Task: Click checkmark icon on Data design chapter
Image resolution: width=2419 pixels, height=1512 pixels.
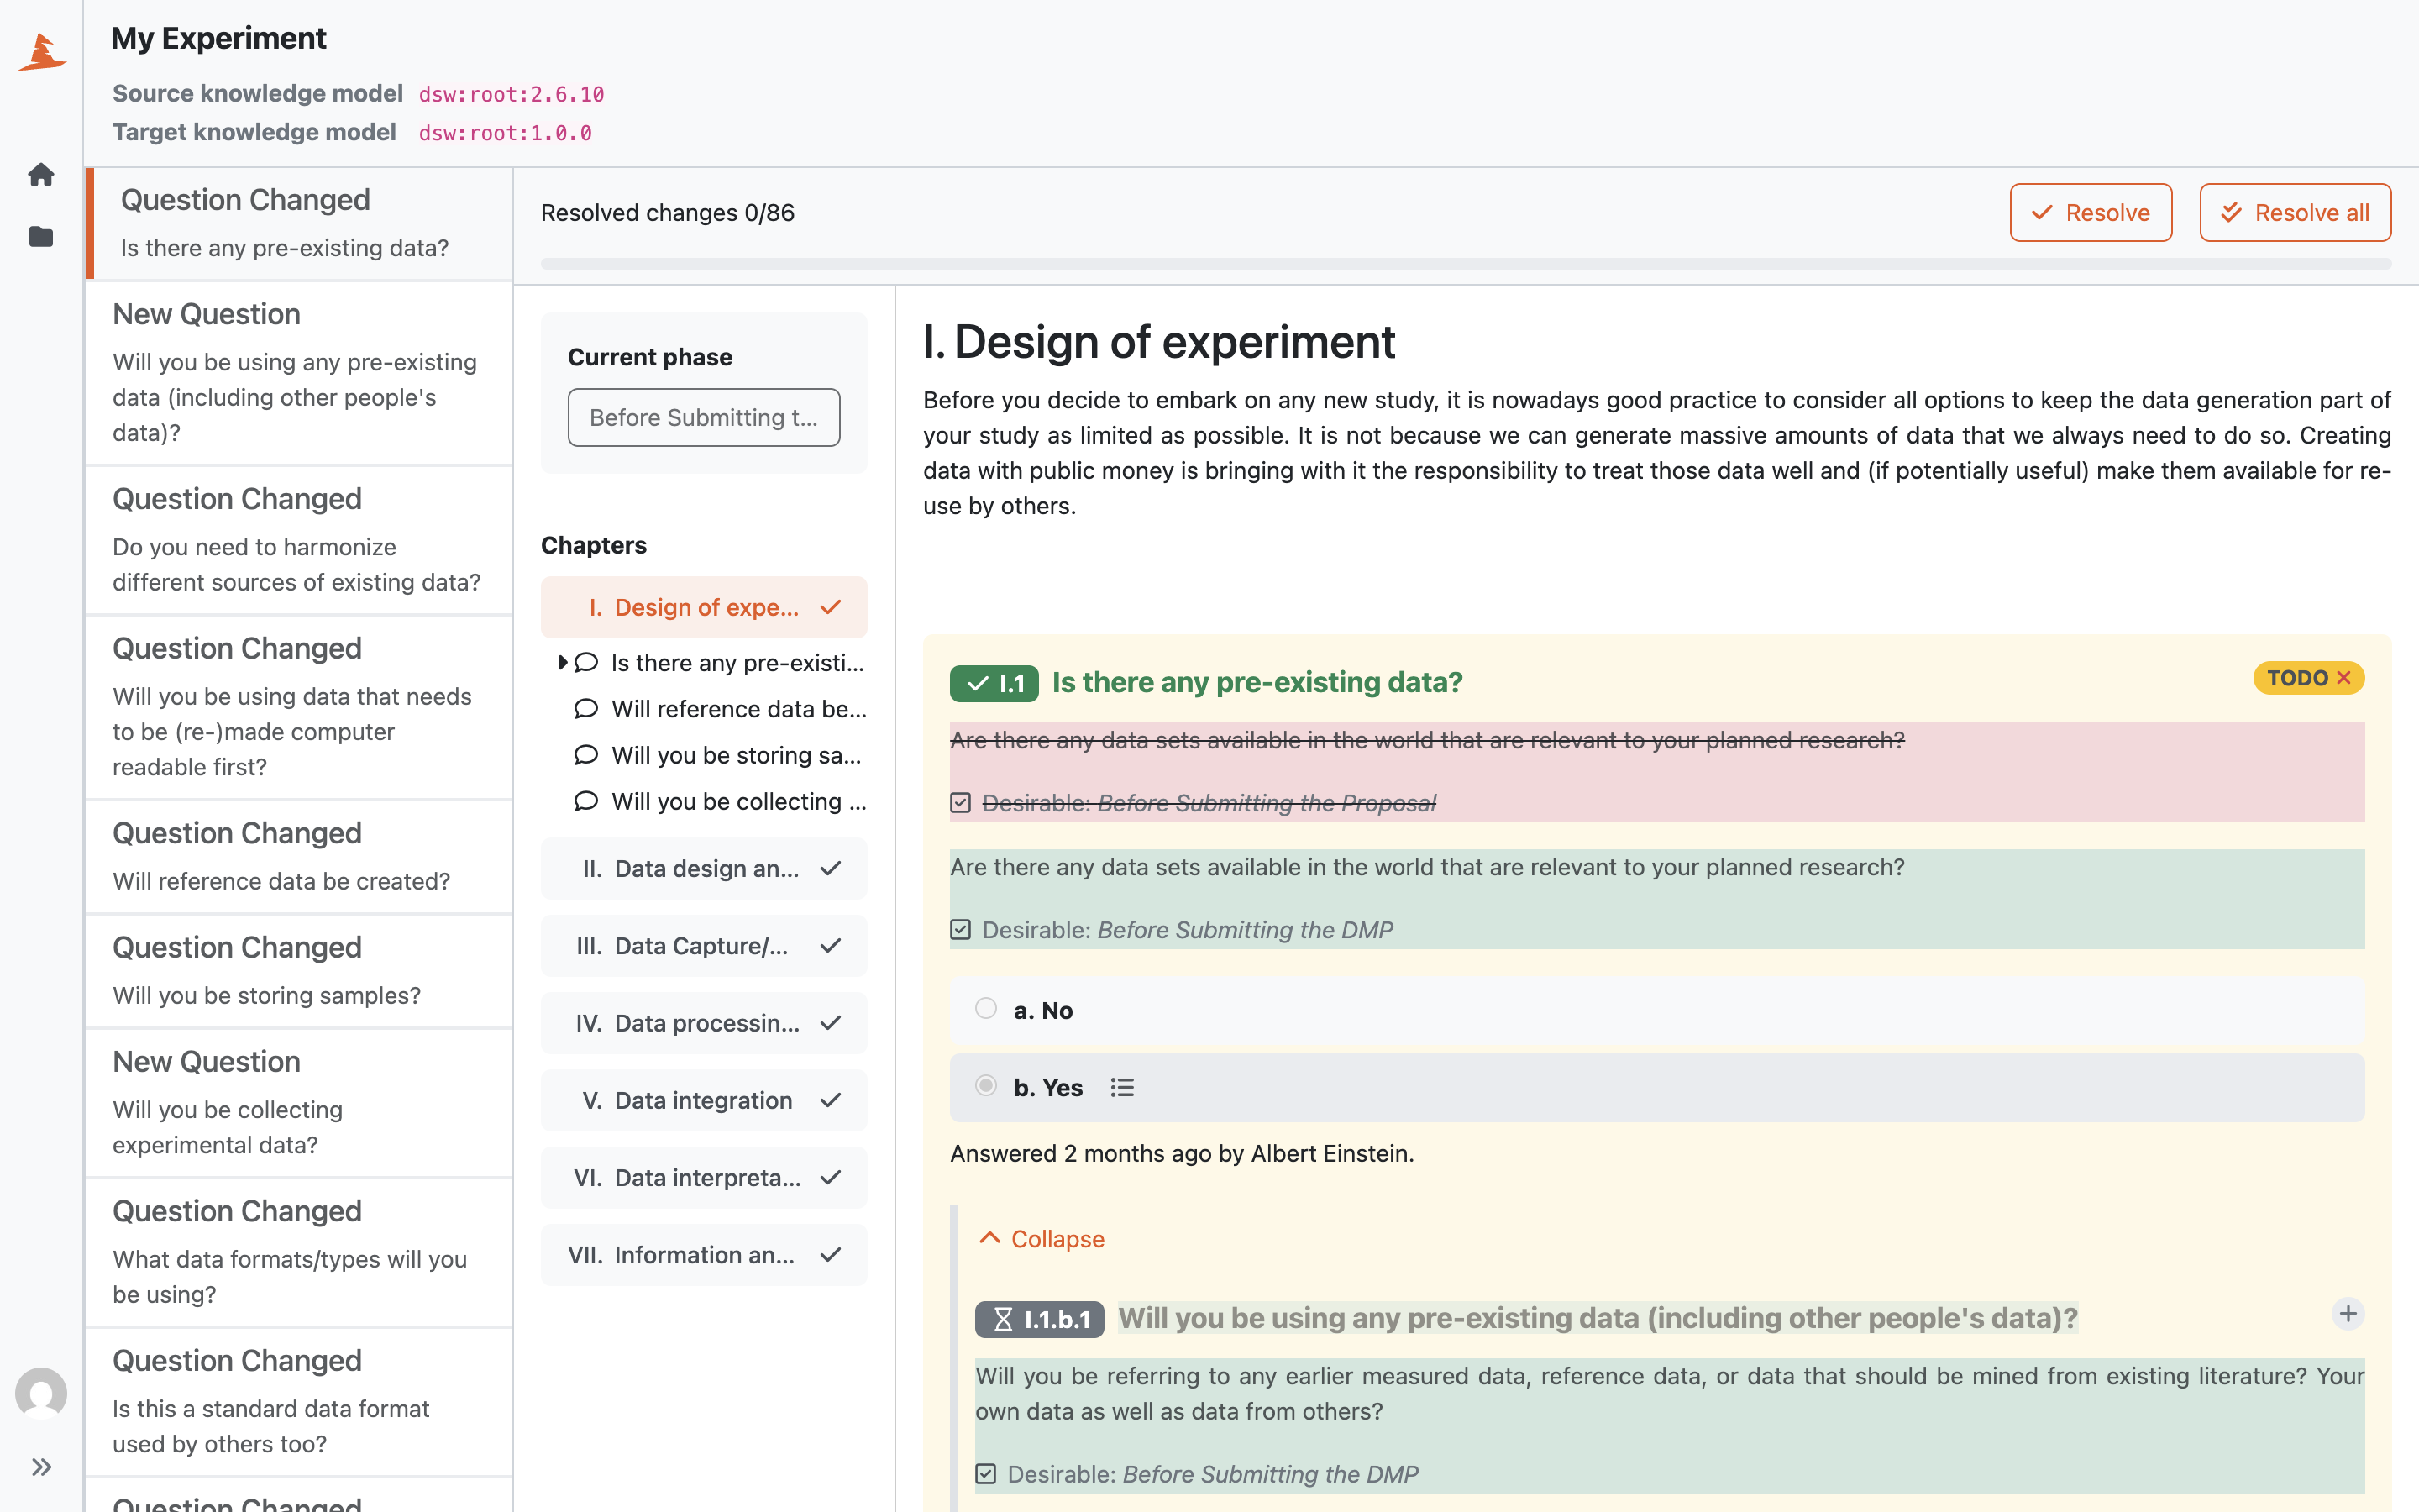Action: pyautogui.click(x=831, y=868)
